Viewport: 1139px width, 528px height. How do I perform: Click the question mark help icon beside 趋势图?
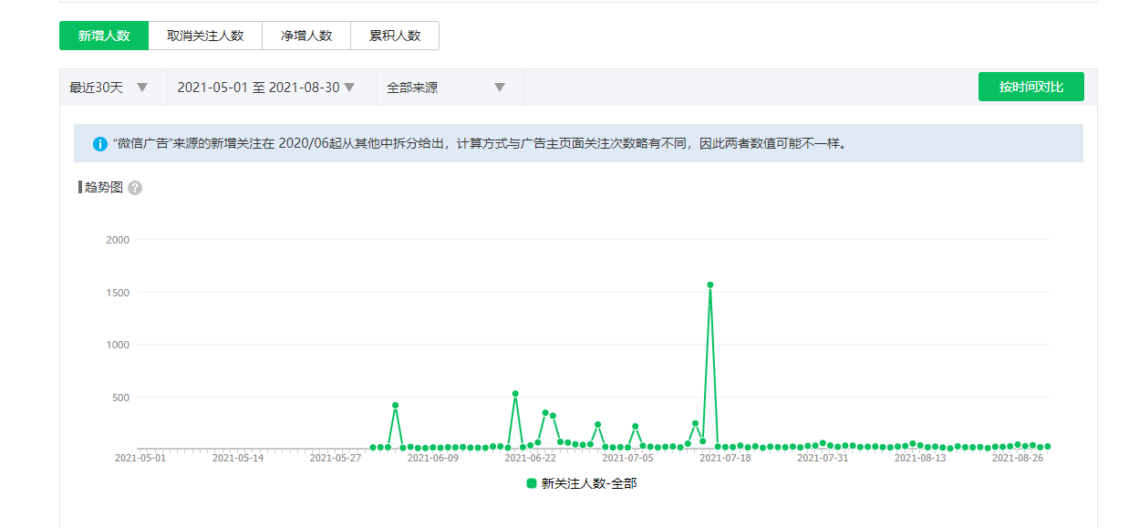click(135, 188)
